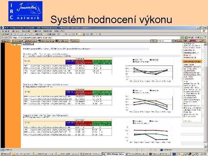Click the Networking navigation tab

46,41
